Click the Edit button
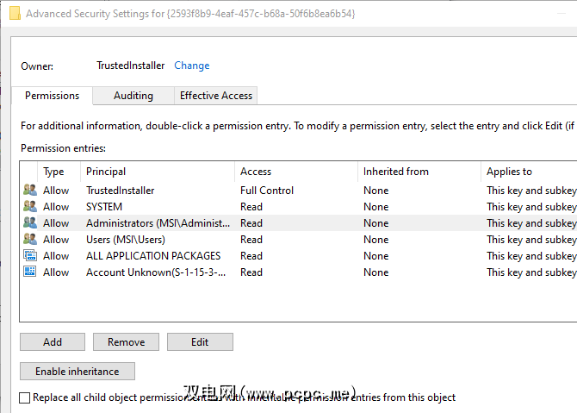 [x=200, y=342]
